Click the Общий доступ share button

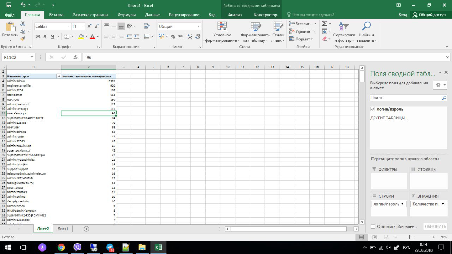429,15
